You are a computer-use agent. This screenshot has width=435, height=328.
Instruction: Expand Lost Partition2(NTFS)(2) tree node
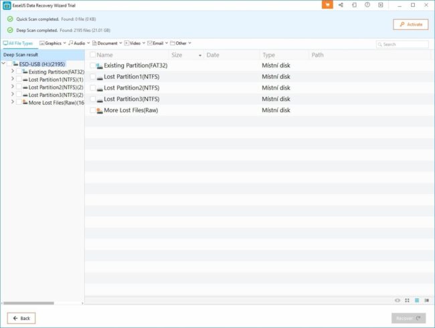pyautogui.click(x=13, y=87)
